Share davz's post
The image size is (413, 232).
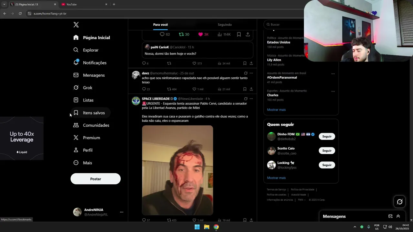pos(251,89)
